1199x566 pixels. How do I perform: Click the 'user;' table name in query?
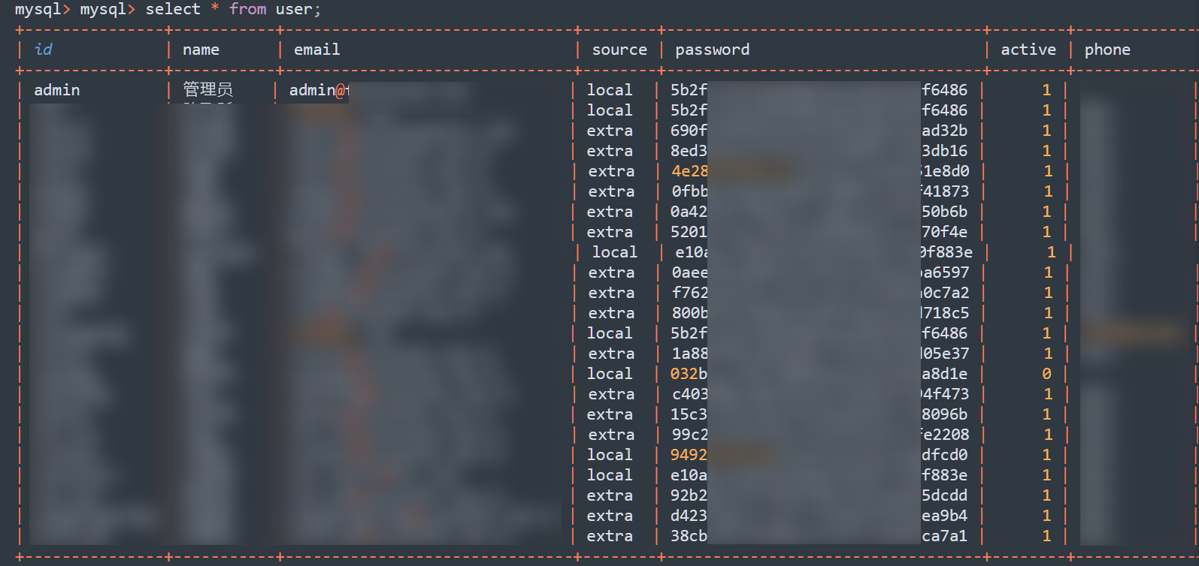click(298, 9)
